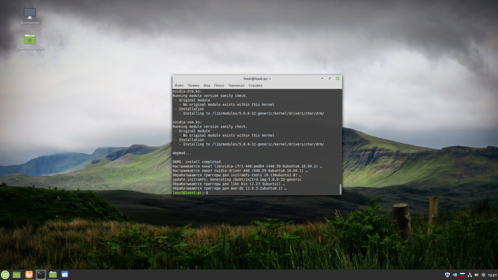Click the show desktop panel icon
498x280 pixels.
(17, 275)
